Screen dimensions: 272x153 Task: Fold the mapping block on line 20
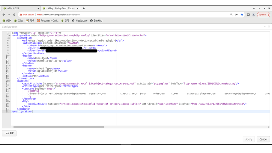click(x=10, y=81)
